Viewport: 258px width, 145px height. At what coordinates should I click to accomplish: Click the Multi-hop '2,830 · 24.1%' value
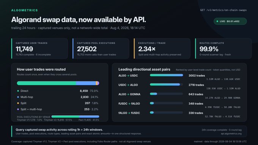(x=89, y=97)
